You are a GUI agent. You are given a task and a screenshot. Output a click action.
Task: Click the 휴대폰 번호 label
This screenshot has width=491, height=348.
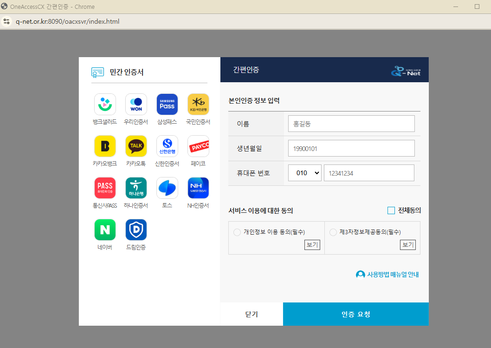[253, 173]
